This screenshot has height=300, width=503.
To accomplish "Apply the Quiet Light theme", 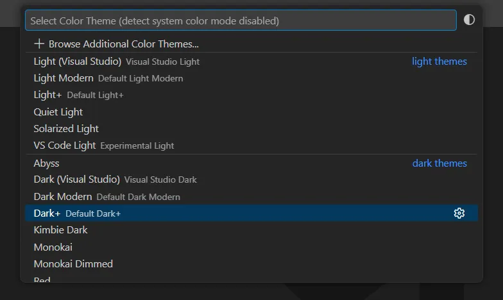I will pos(58,112).
